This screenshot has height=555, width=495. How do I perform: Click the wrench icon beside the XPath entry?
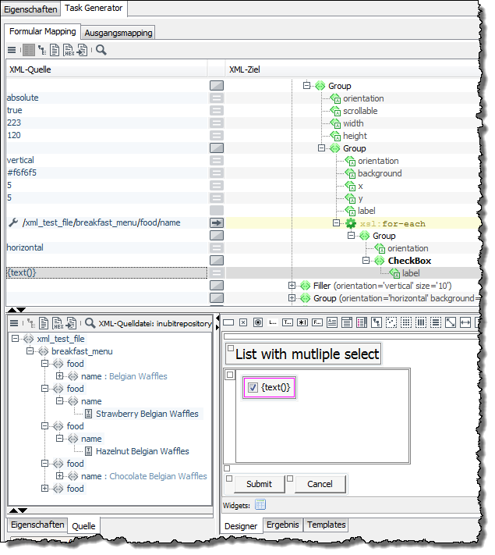(13, 223)
